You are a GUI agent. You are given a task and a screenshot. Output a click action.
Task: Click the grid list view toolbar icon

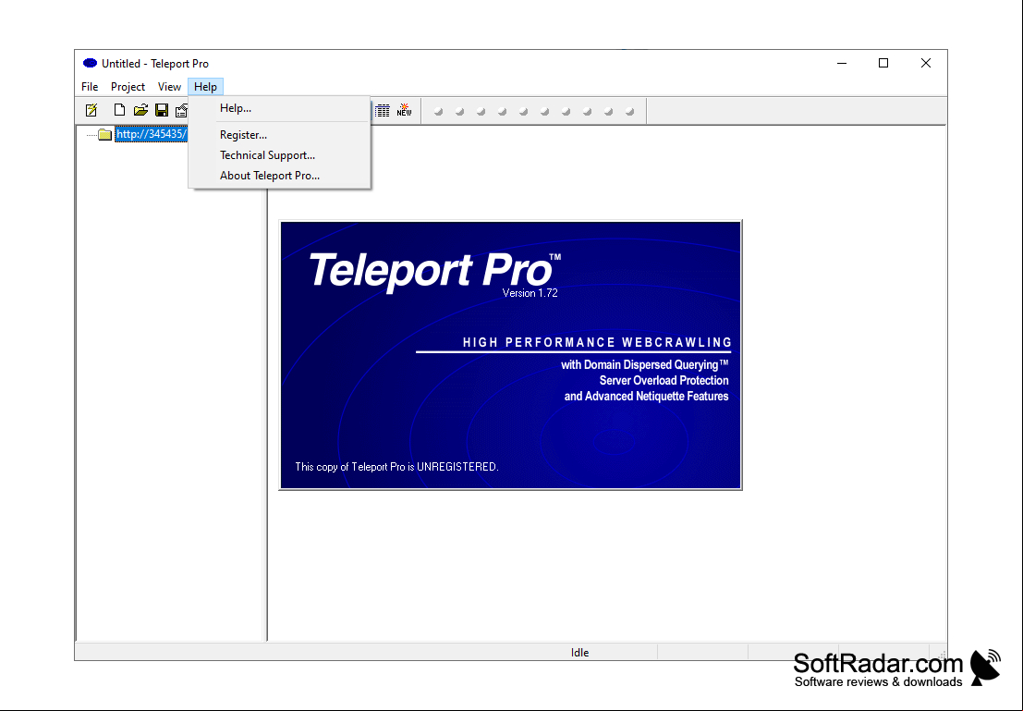coord(383,110)
